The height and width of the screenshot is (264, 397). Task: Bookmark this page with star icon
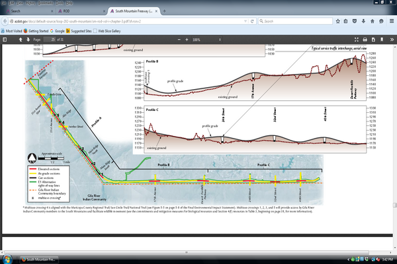point(337,21)
